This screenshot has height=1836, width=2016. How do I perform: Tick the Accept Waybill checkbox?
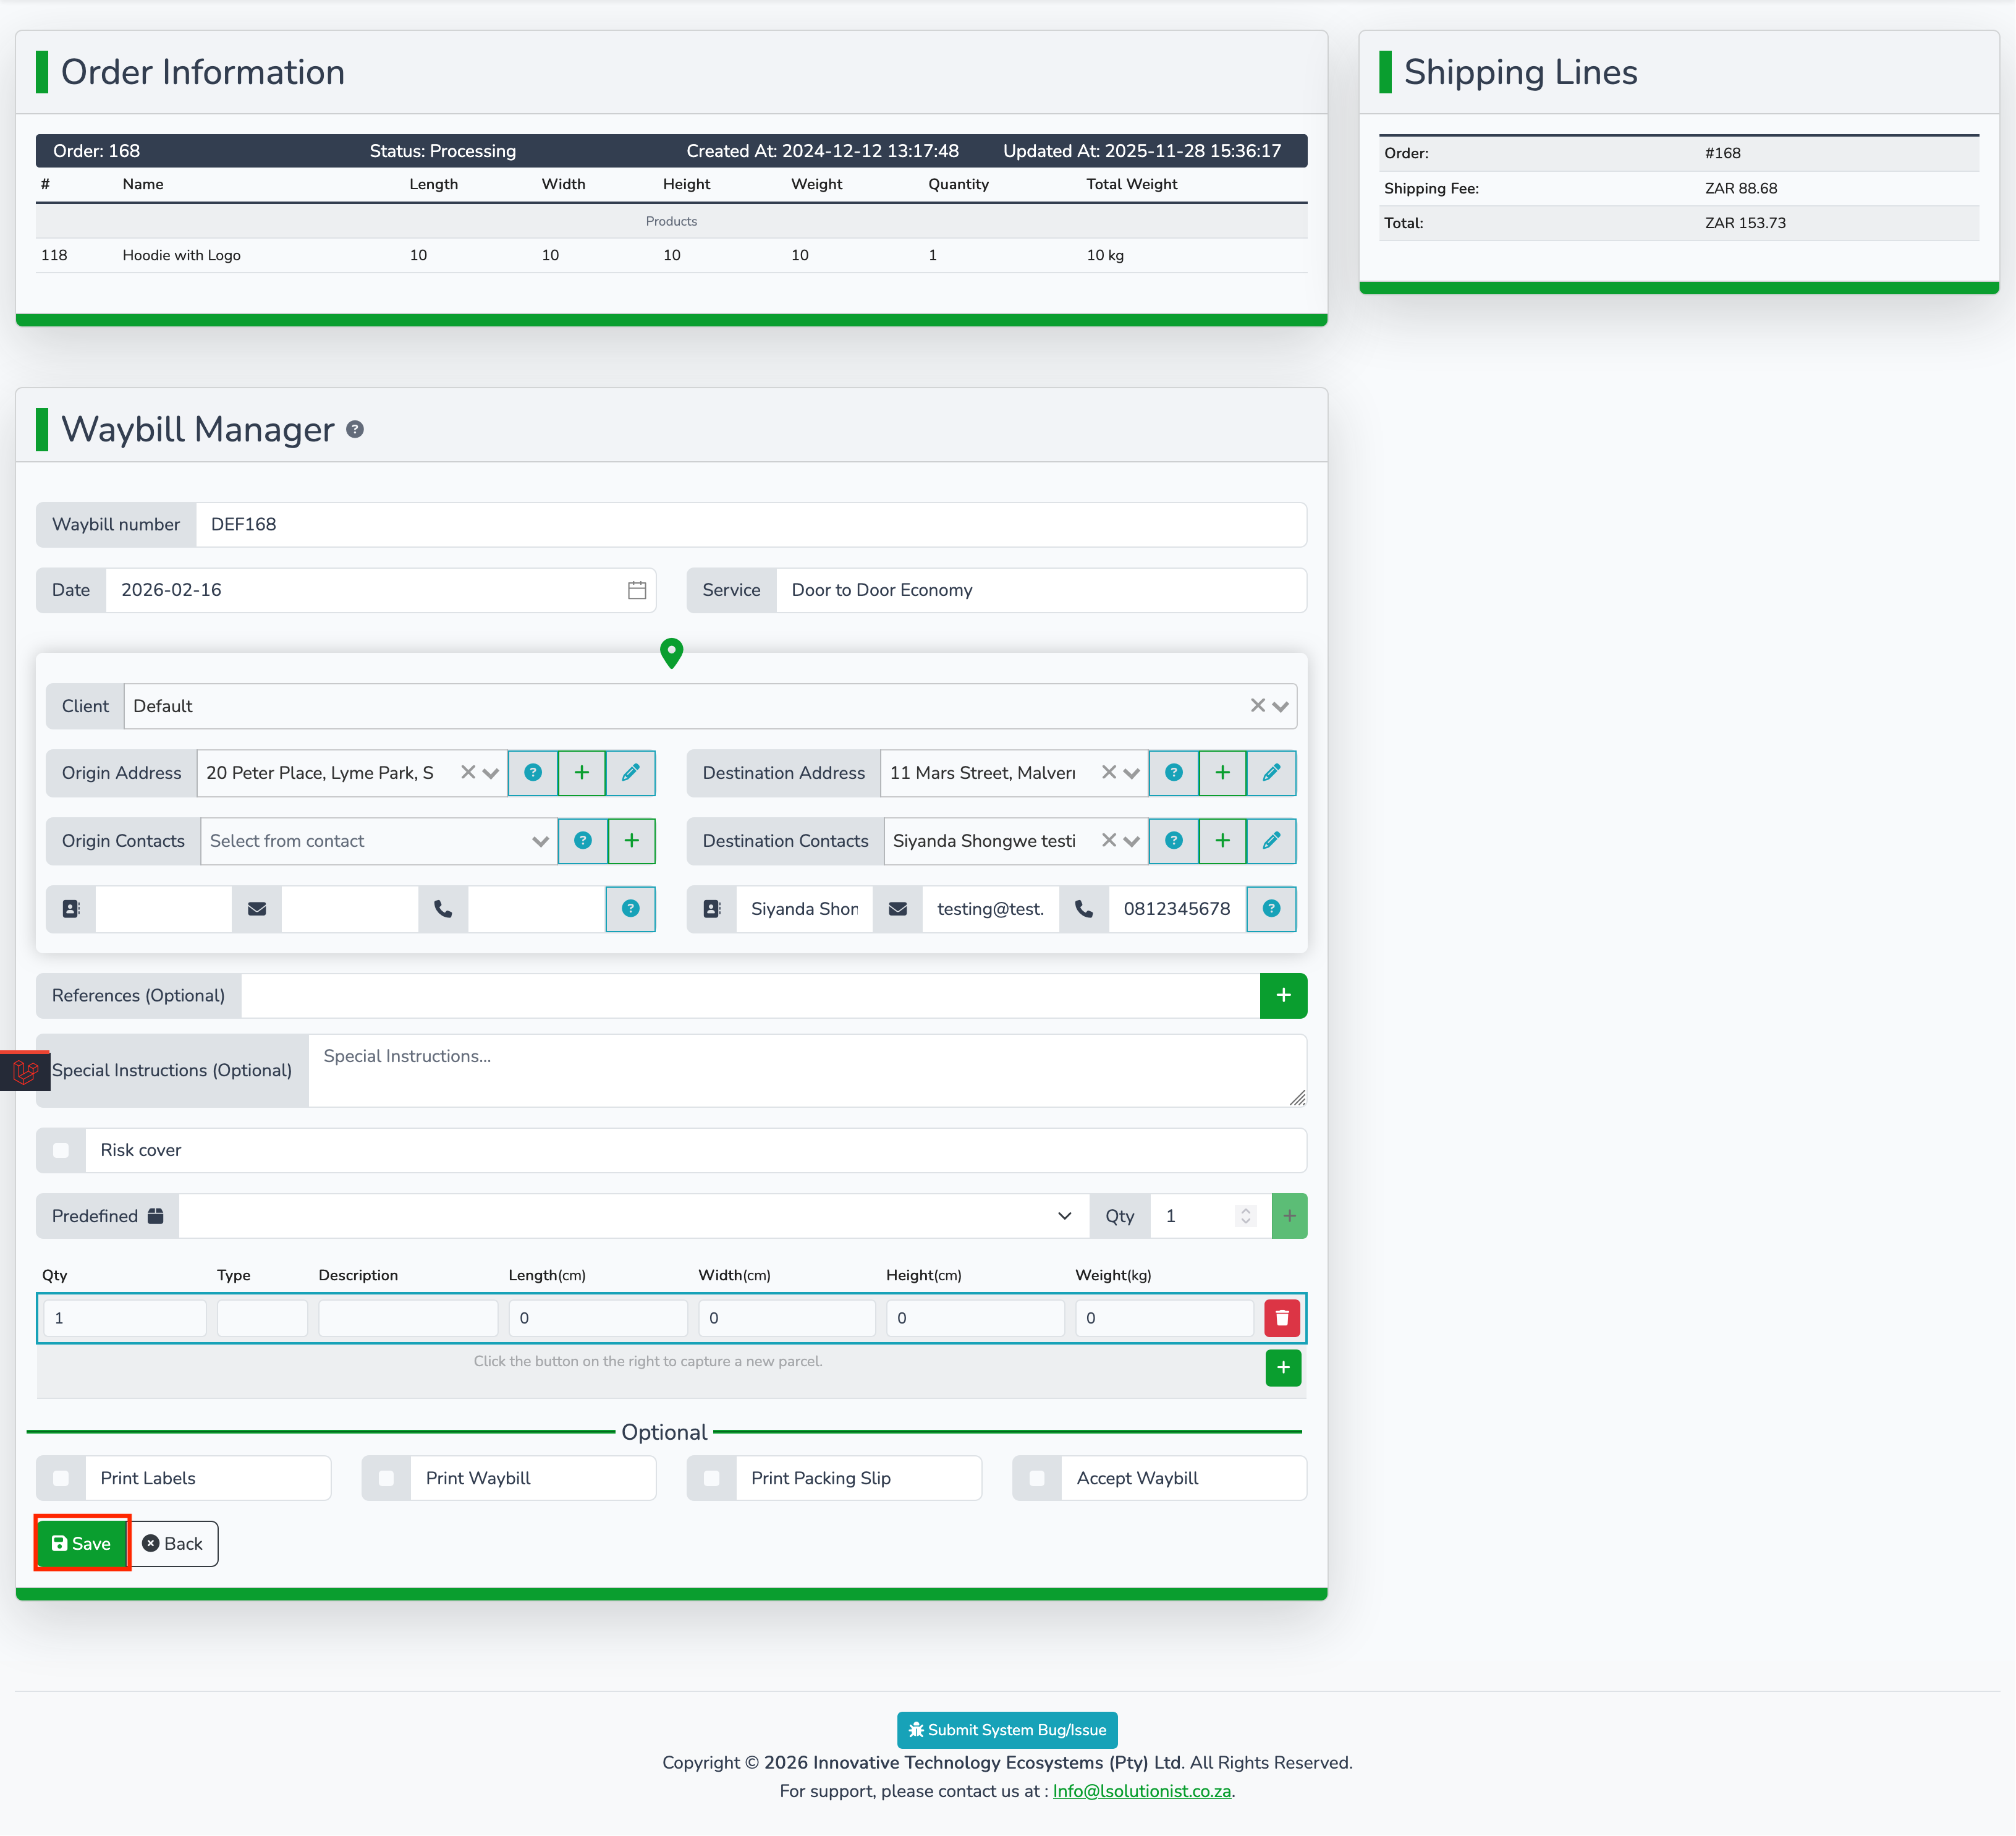[1038, 1479]
